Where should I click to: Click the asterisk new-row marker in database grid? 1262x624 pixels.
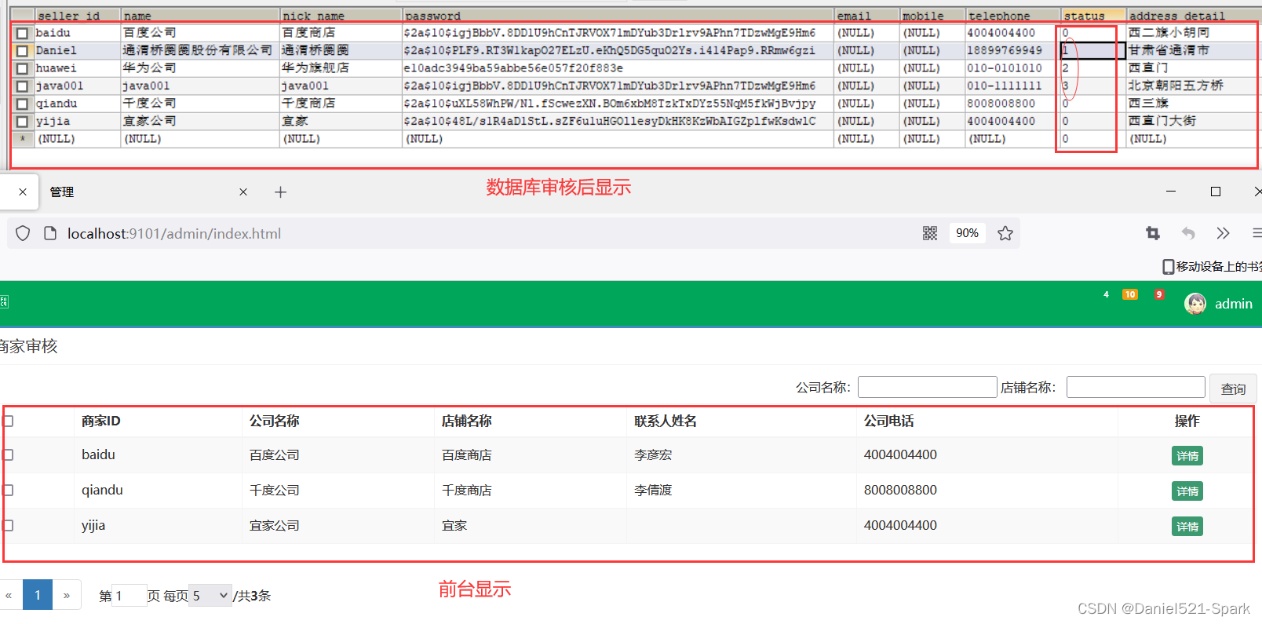(x=22, y=139)
